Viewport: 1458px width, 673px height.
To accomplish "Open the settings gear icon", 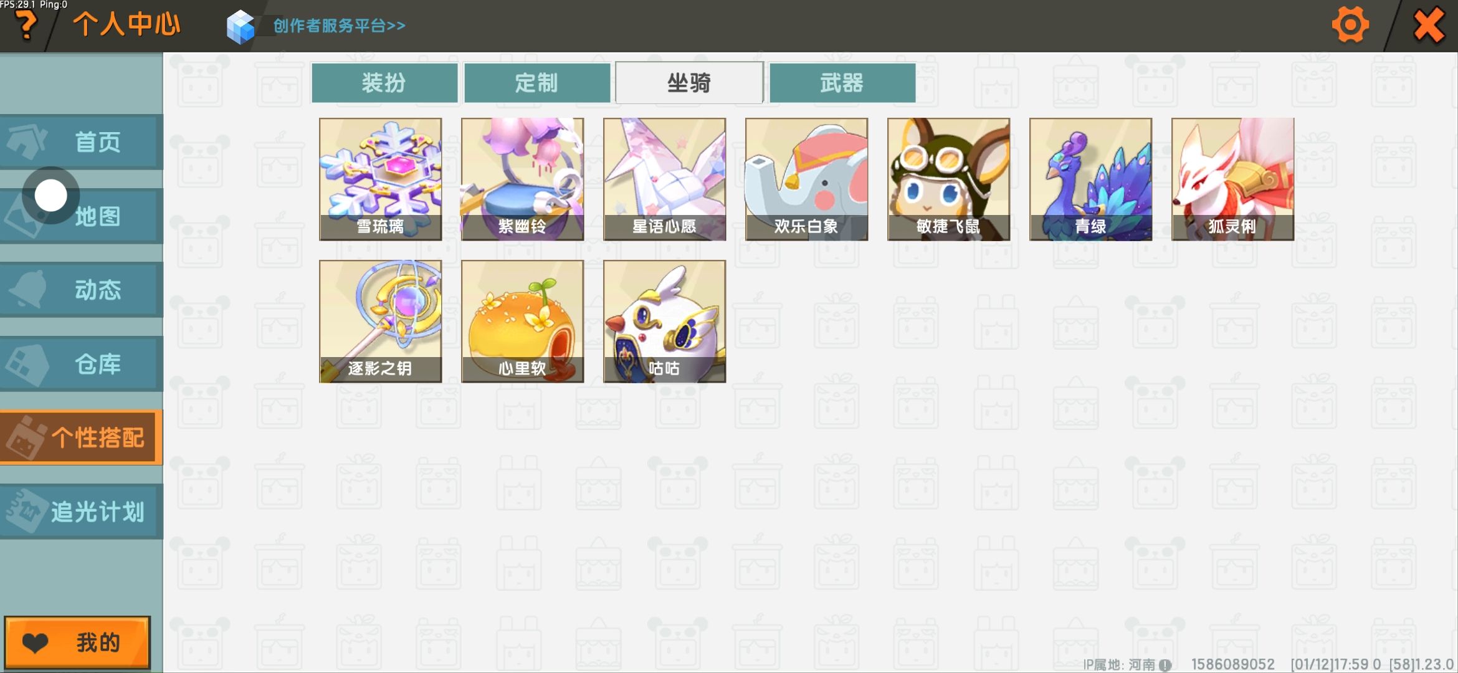I will pos(1350,25).
